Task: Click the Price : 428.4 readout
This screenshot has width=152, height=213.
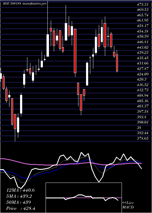Action: [x=21, y=208]
